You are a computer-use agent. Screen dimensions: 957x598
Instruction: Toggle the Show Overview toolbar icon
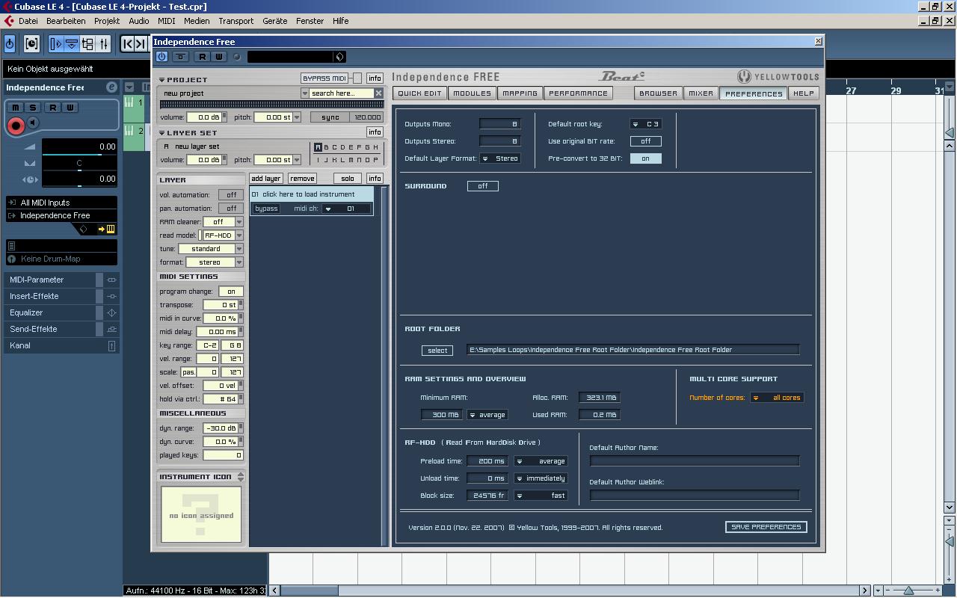(87, 44)
